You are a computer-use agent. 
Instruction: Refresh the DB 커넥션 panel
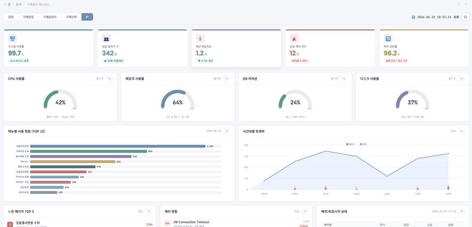(345, 78)
